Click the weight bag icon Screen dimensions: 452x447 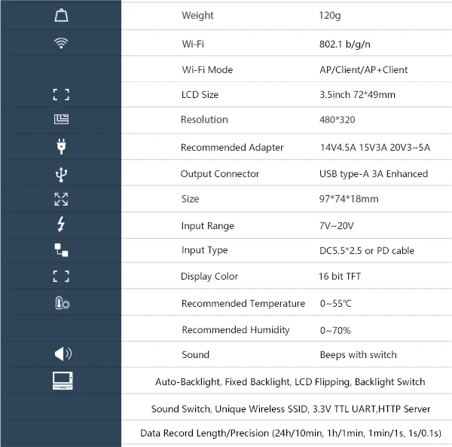point(62,15)
